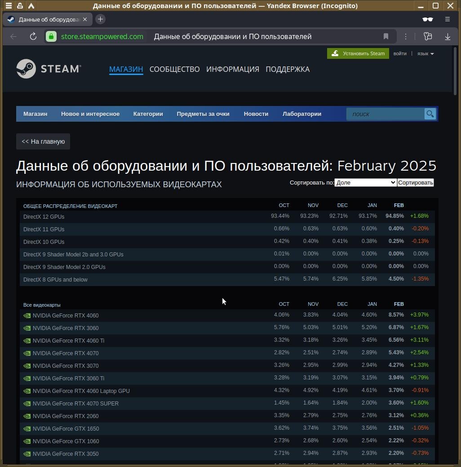Open the СООБЩЕСТВО top menu
The height and width of the screenshot is (467, 461).
click(175, 70)
